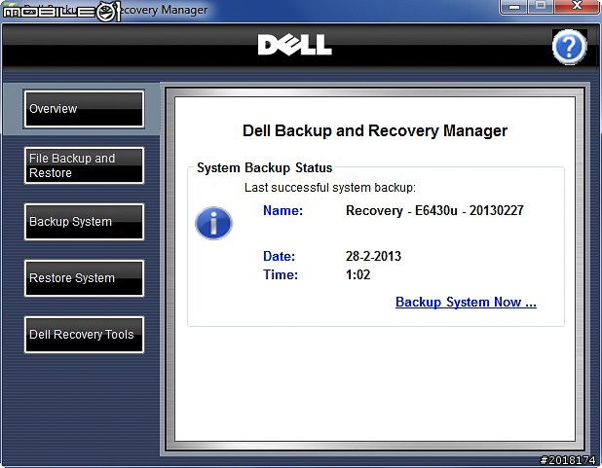Close the Recovery Manager window

tap(577, 6)
